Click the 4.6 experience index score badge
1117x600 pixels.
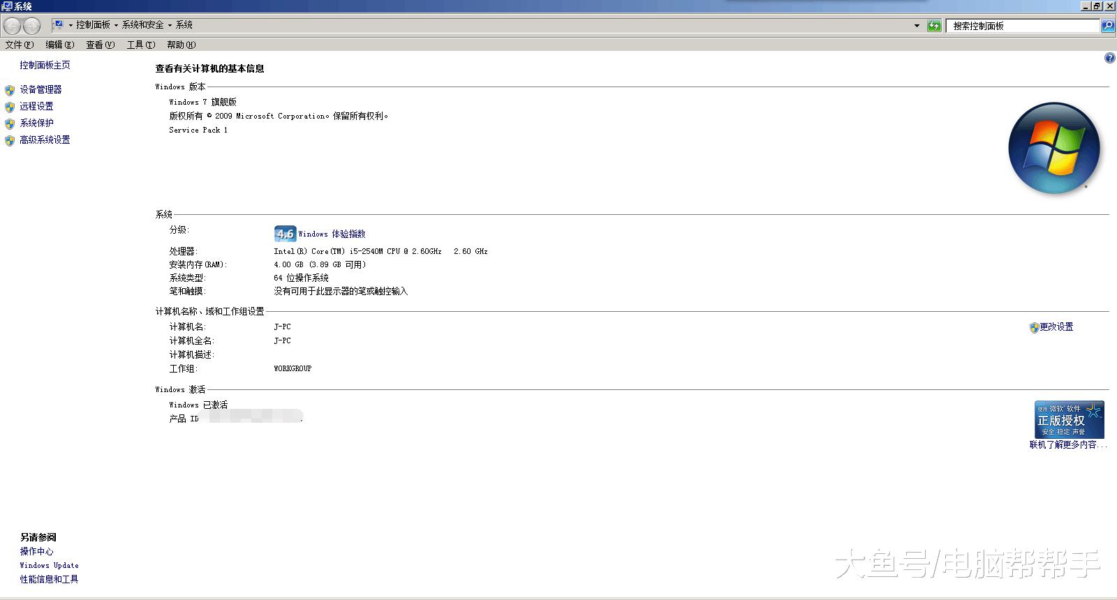click(x=285, y=234)
